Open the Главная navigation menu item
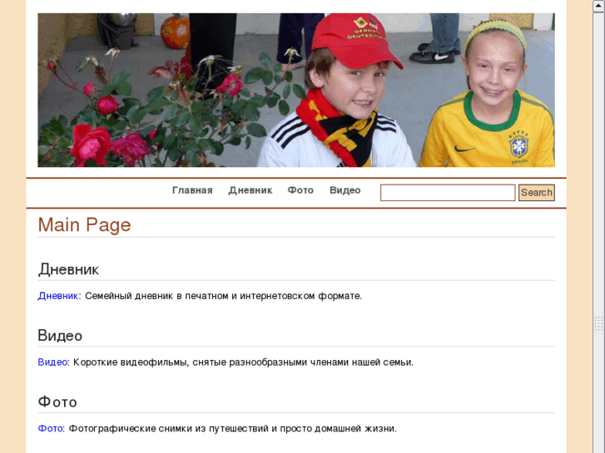 [192, 190]
